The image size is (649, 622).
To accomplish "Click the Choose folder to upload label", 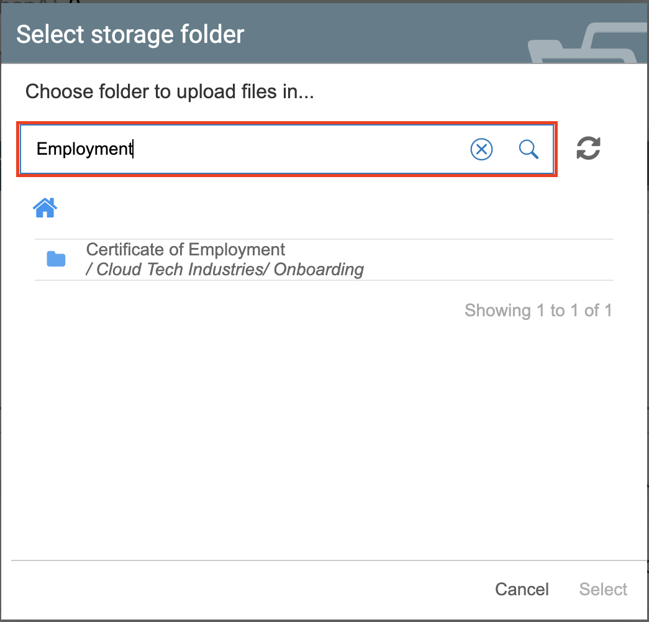I will 170,93.
